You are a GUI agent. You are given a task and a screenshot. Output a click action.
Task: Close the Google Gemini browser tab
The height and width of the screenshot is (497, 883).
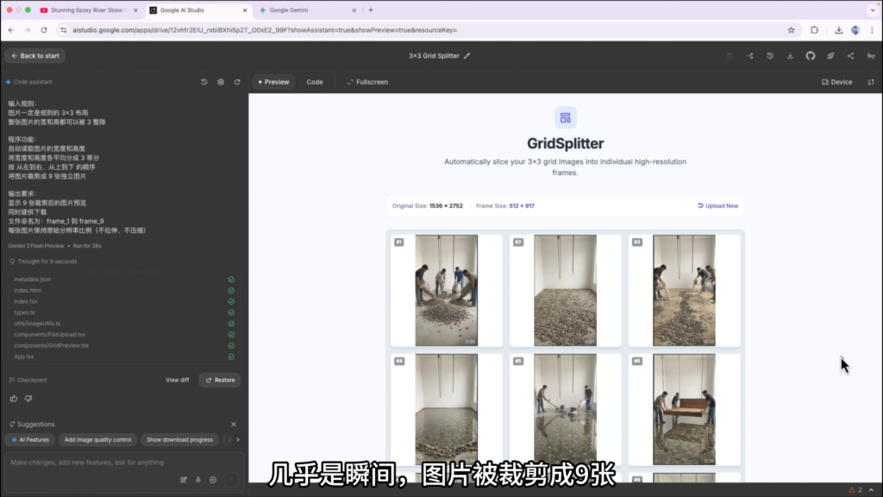pos(354,10)
